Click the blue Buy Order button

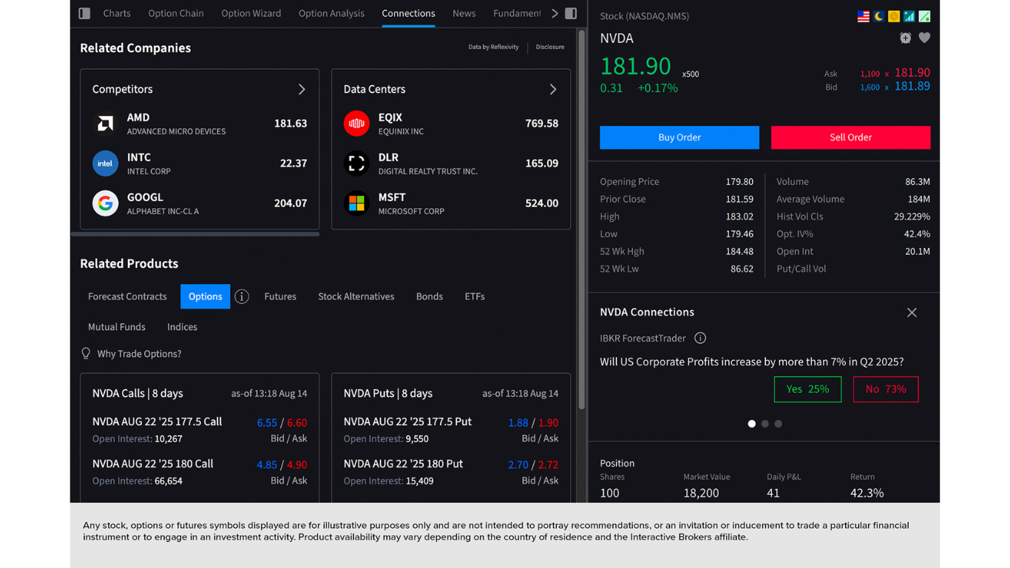pyautogui.click(x=679, y=138)
